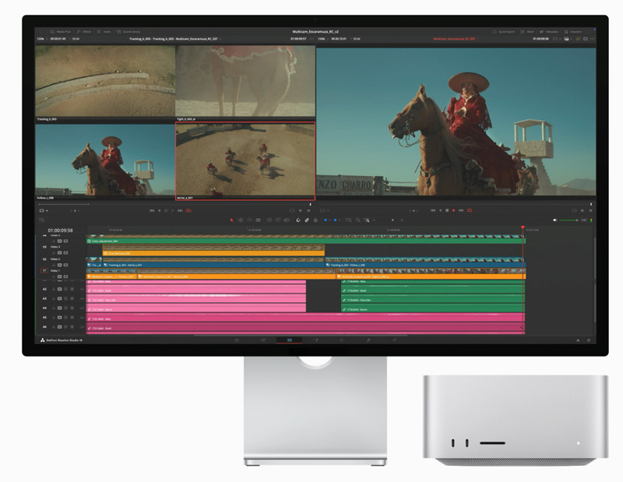Show the Metadata panel

pyautogui.click(x=549, y=31)
